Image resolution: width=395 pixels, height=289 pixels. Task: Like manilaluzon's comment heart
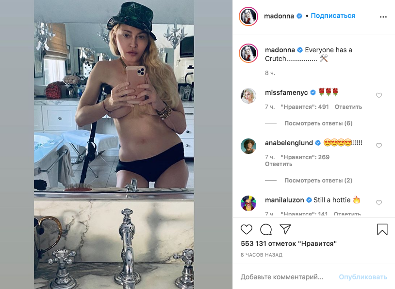point(379,203)
